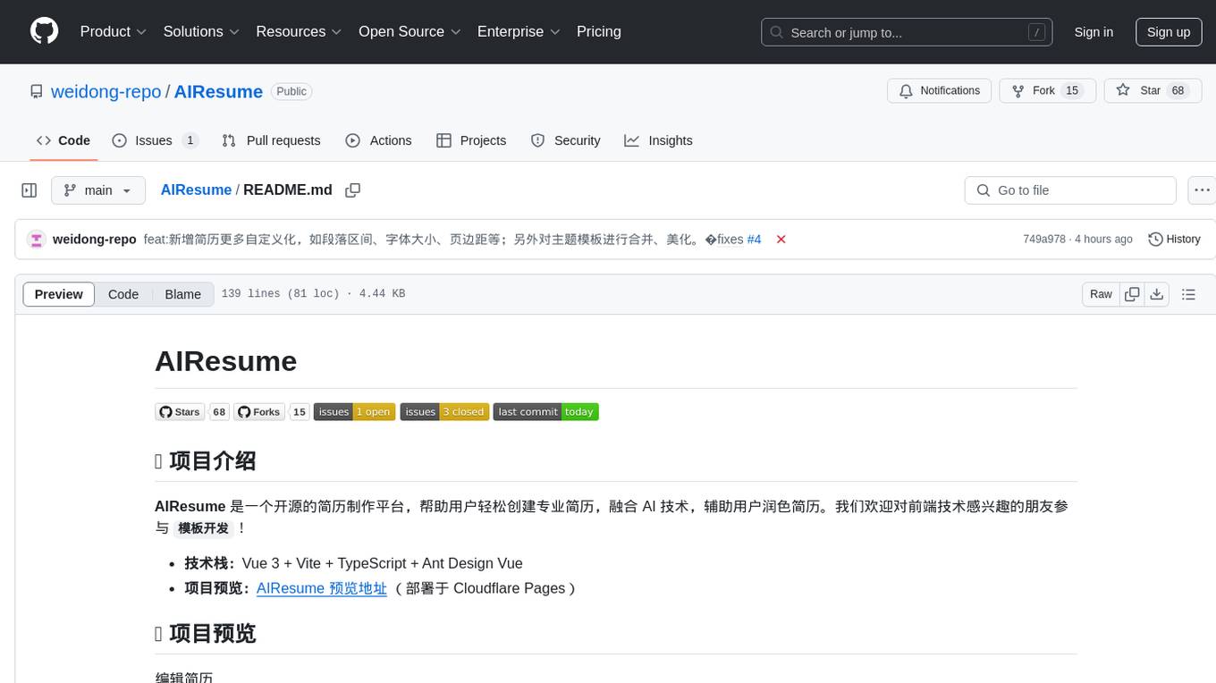Open the linked issue #4
Viewport: 1216px width, 683px height.
click(x=754, y=240)
